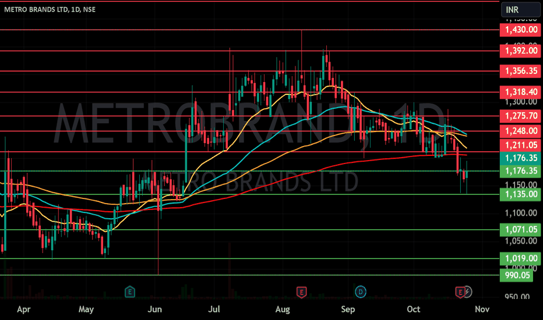
Task: Select the 990.05 support label
Action: [x=516, y=275]
